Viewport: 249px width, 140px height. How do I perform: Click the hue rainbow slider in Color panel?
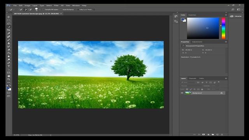223,28
